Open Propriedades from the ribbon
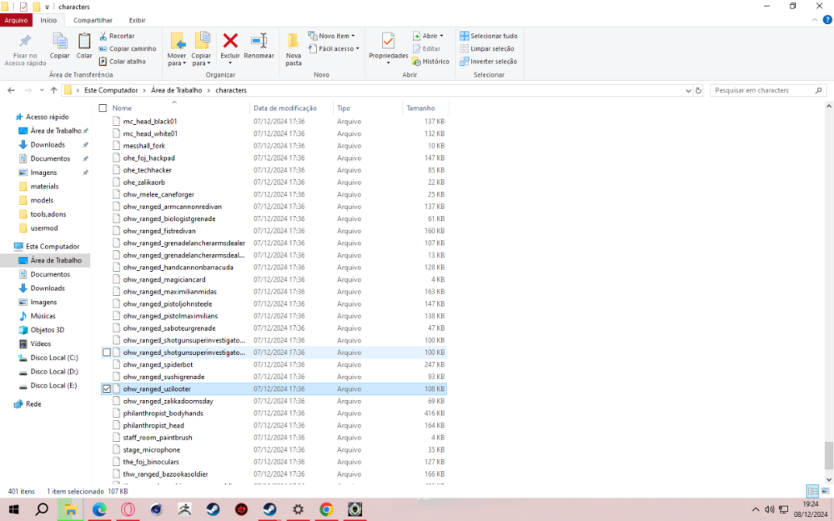This screenshot has width=834, height=521. coord(388,45)
